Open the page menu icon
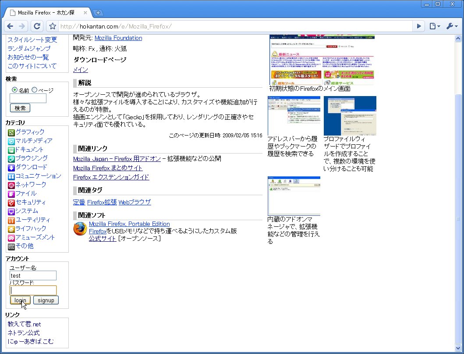 [435, 26]
